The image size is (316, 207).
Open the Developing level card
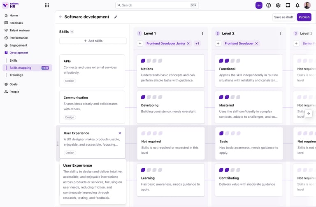pos(171,107)
